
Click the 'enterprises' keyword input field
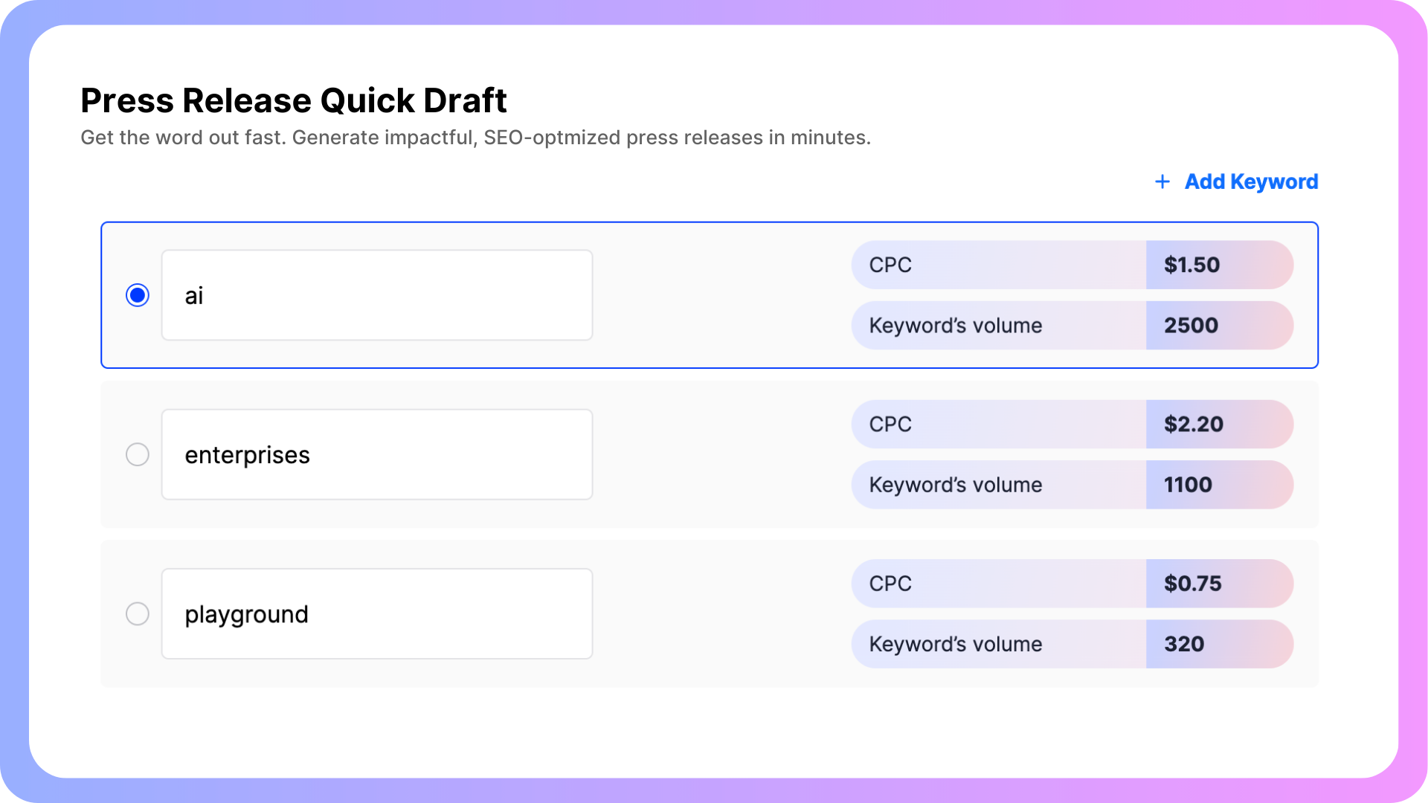tap(376, 454)
